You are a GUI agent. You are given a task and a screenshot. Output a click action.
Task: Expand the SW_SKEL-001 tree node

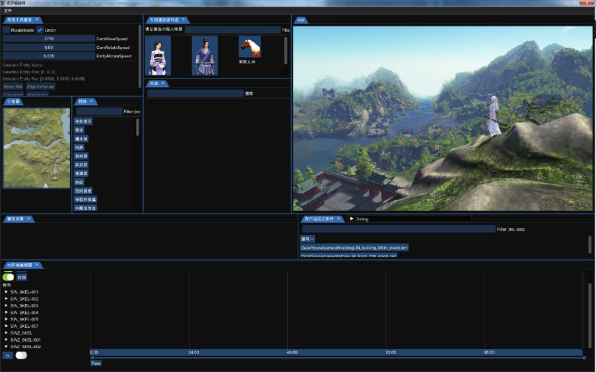point(7,292)
